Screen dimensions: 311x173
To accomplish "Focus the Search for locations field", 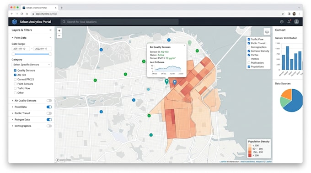I will [x=119, y=22].
